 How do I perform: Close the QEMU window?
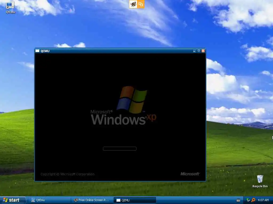[203, 51]
